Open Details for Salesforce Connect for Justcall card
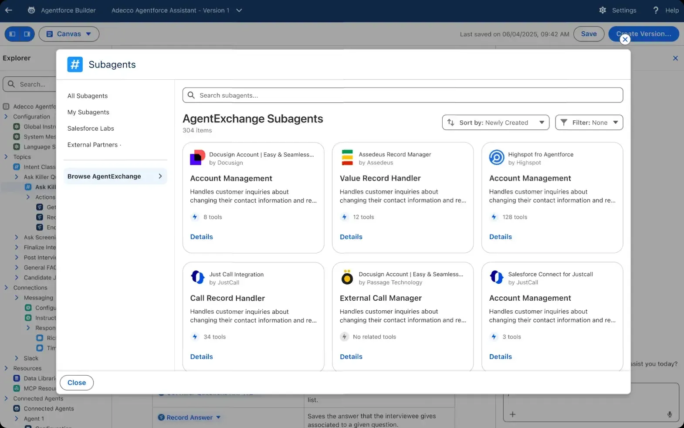Viewport: 684px width, 428px height. [501, 357]
